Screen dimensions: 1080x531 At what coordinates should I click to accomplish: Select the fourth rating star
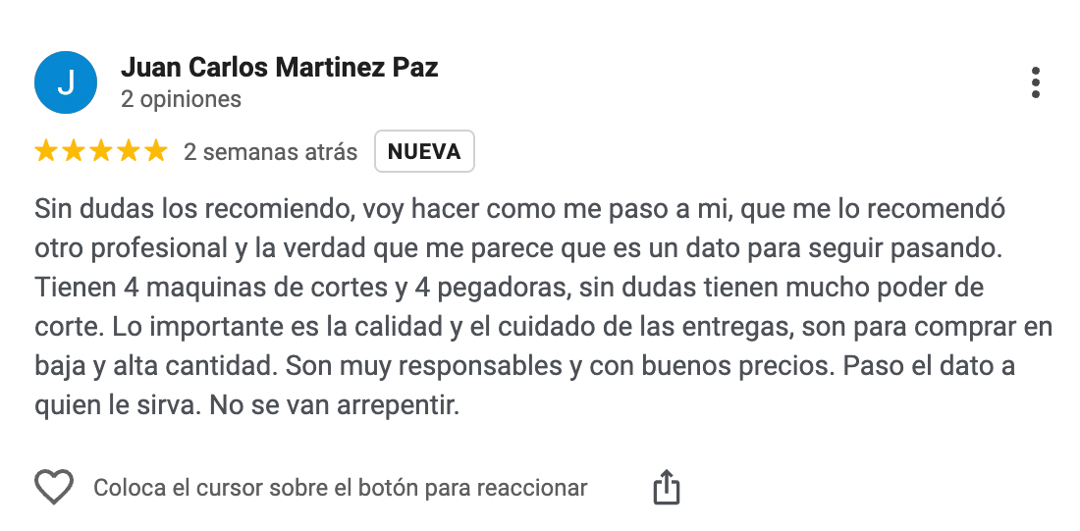tap(129, 152)
